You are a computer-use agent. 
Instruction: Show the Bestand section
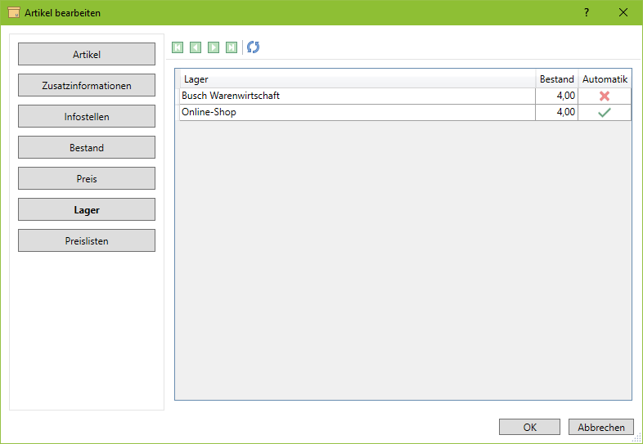[87, 148]
